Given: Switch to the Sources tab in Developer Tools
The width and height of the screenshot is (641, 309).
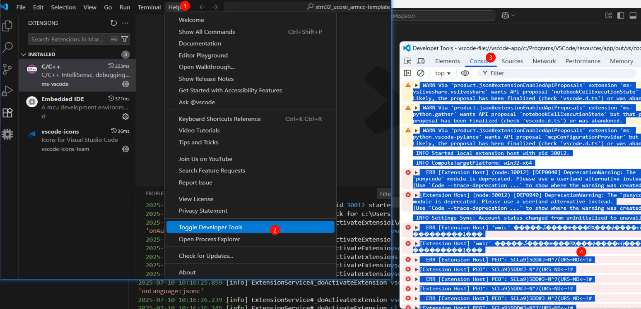Looking at the screenshot, I should (x=512, y=61).
